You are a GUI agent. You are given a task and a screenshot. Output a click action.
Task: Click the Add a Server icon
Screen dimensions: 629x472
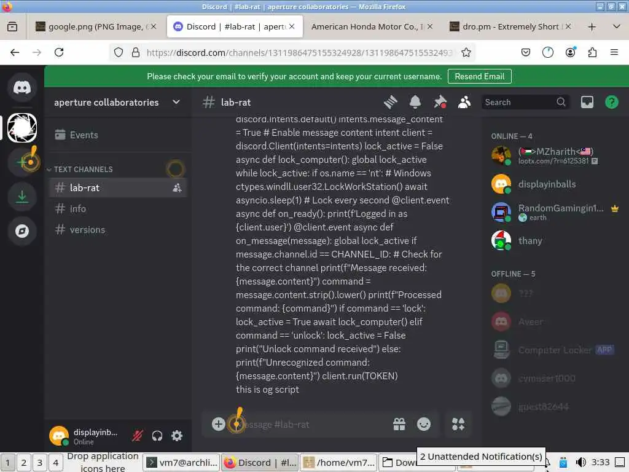click(22, 162)
